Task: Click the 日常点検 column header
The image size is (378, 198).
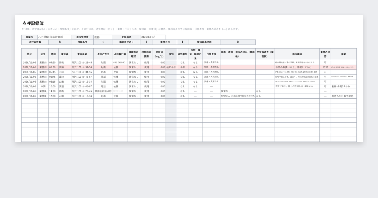Action: 211,54
